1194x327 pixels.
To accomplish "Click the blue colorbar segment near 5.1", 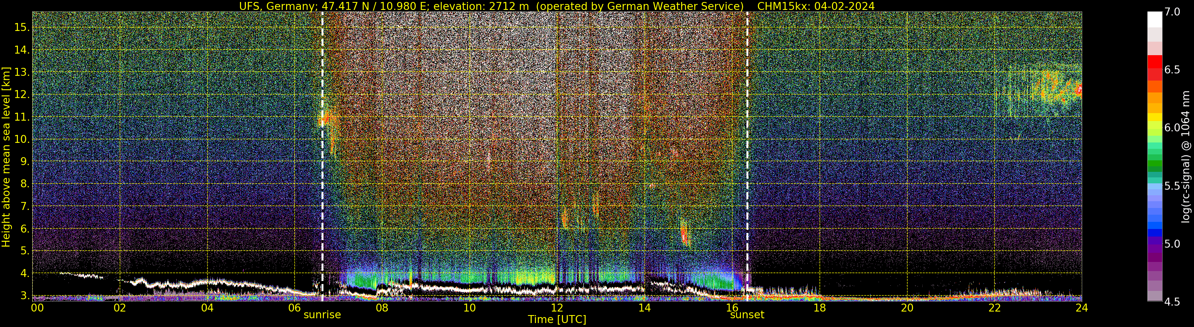I will (1155, 232).
